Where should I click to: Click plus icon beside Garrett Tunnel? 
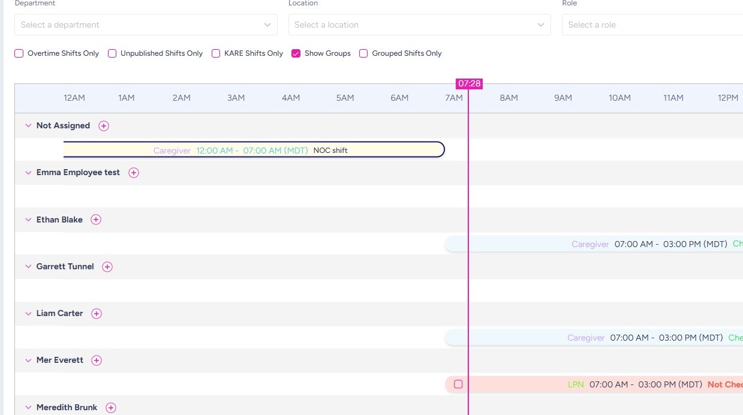(107, 267)
